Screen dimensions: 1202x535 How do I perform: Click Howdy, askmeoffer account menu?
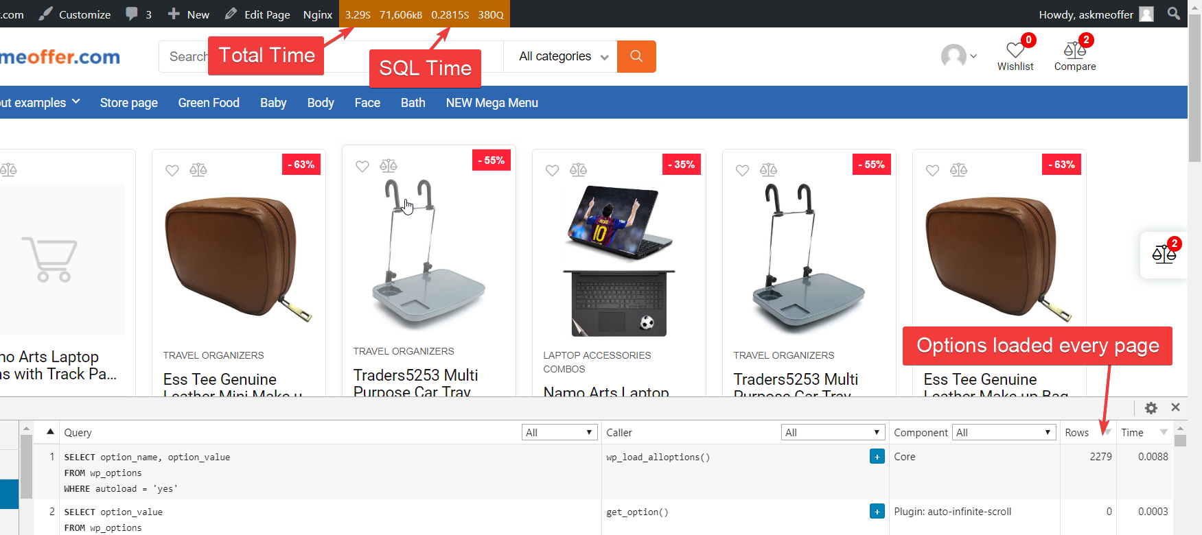[1096, 14]
